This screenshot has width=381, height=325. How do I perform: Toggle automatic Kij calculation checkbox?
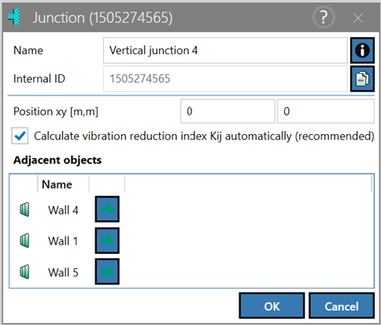click(x=20, y=136)
